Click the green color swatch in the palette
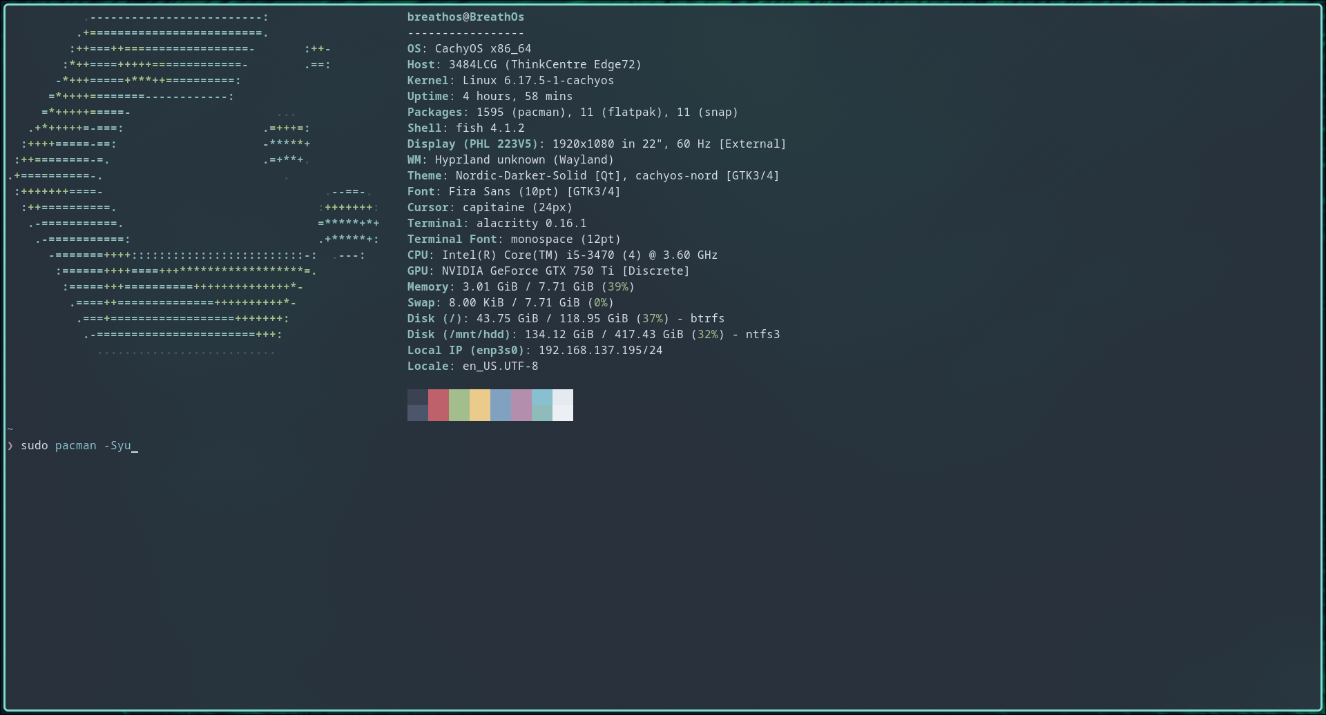The width and height of the screenshot is (1326, 715). (x=459, y=405)
